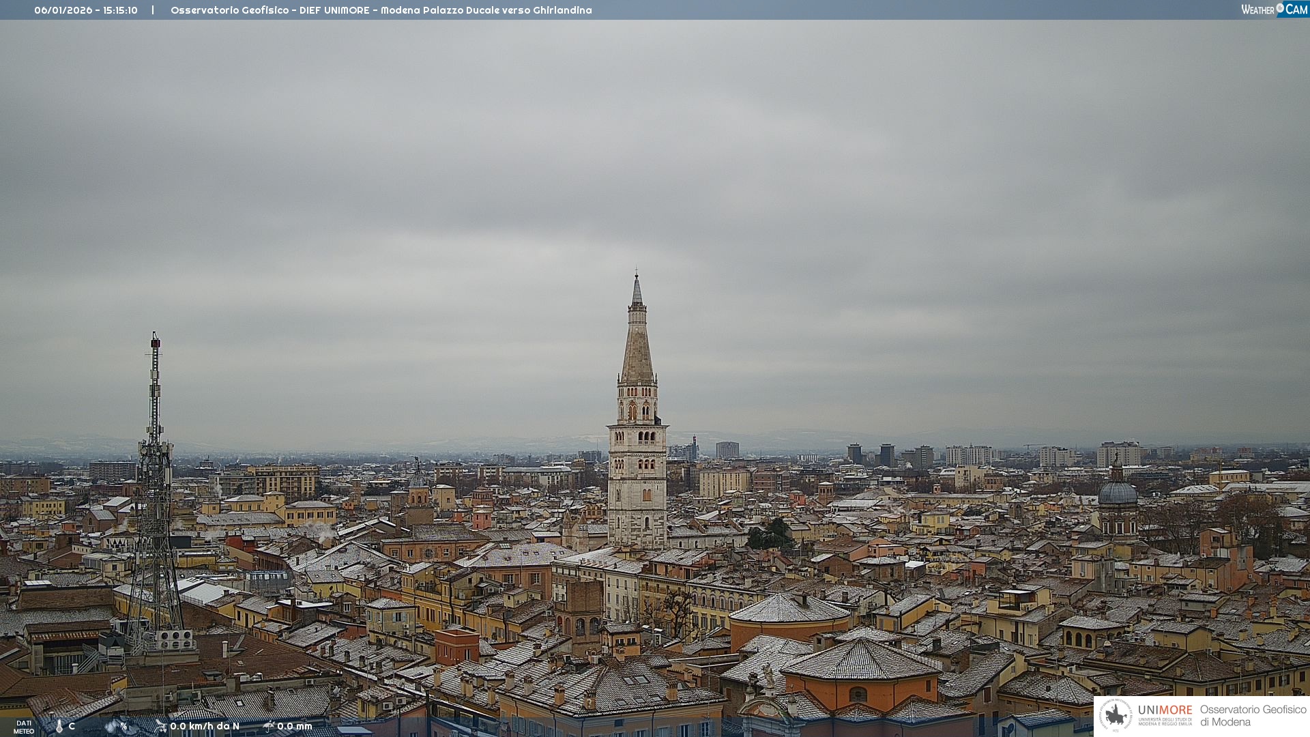Click the humidity droplets icon
Image resolution: width=1310 pixels, height=737 pixels.
(111, 727)
